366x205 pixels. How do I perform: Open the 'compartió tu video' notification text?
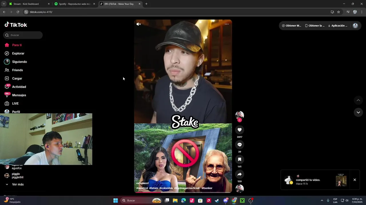[308, 180]
